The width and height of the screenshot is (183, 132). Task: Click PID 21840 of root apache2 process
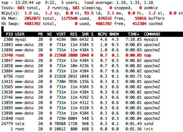(x=7, y=118)
